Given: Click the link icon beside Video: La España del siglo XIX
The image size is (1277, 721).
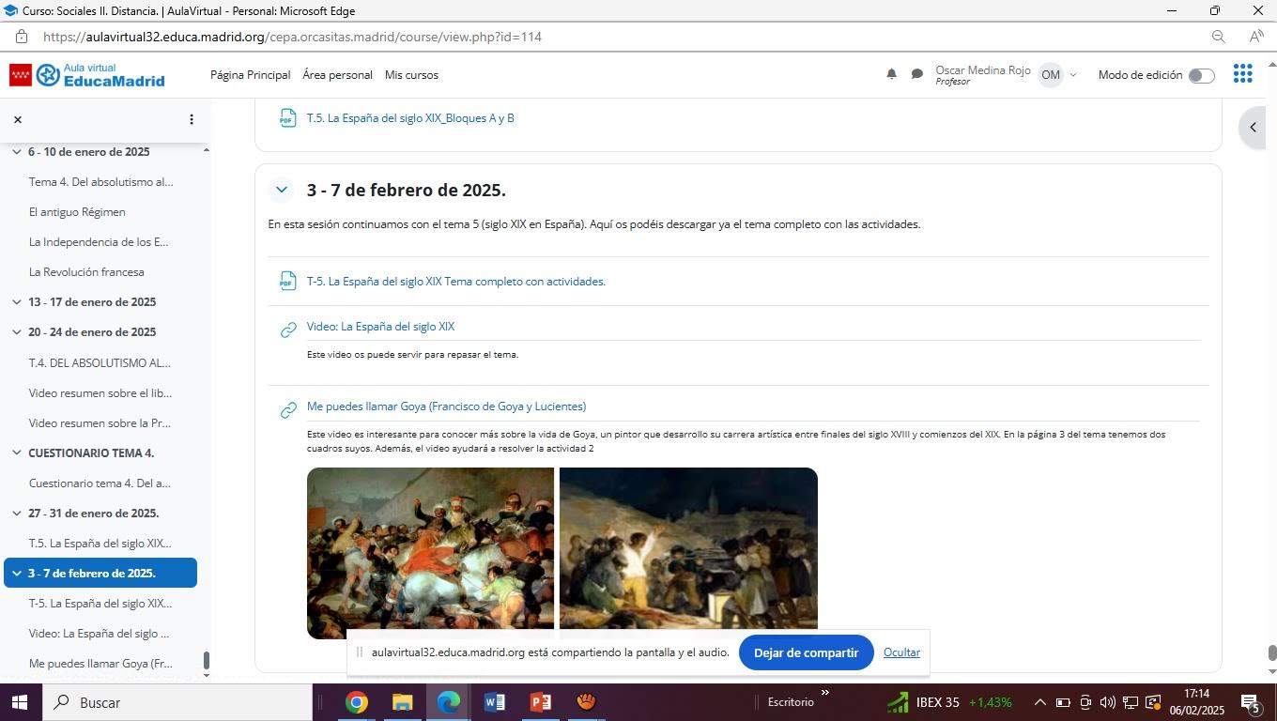Looking at the screenshot, I should click(288, 330).
